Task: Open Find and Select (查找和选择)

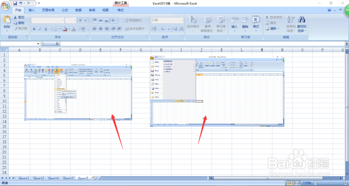Action: (302, 24)
